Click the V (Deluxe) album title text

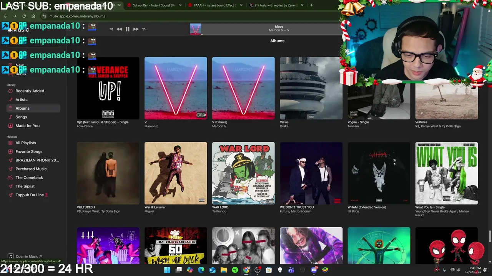(219, 122)
